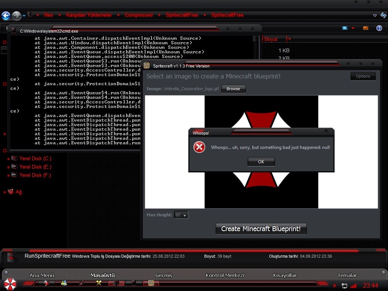Go to Karşıdan Yüklemeler breadcrumb folder
The height and width of the screenshot is (291, 388).
89,15
